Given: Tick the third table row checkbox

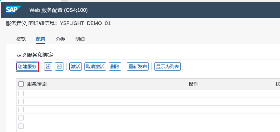Looking at the screenshot, I should point(21,110).
